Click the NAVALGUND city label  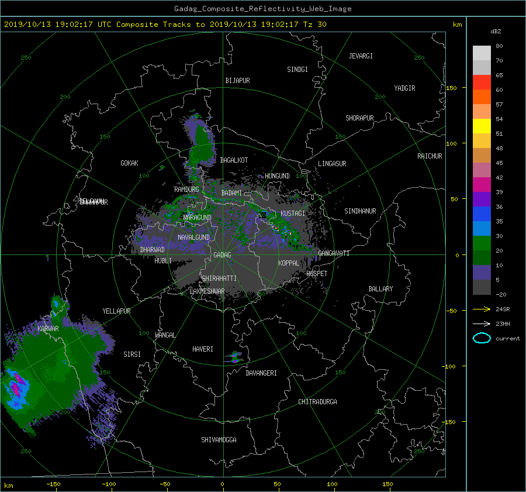click(x=193, y=238)
